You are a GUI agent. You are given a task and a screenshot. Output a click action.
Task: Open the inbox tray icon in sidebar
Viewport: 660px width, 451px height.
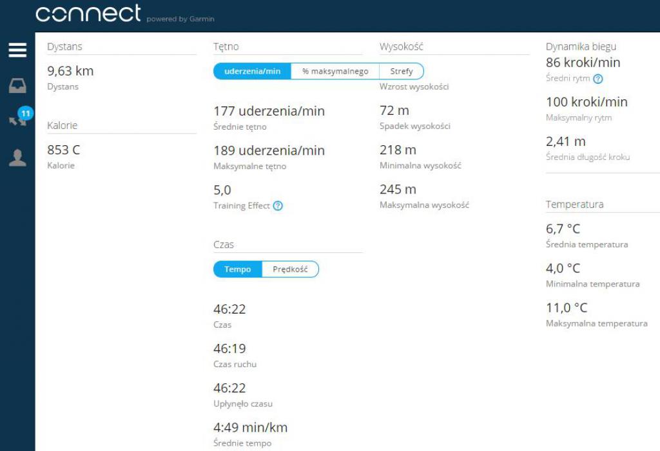(x=17, y=86)
